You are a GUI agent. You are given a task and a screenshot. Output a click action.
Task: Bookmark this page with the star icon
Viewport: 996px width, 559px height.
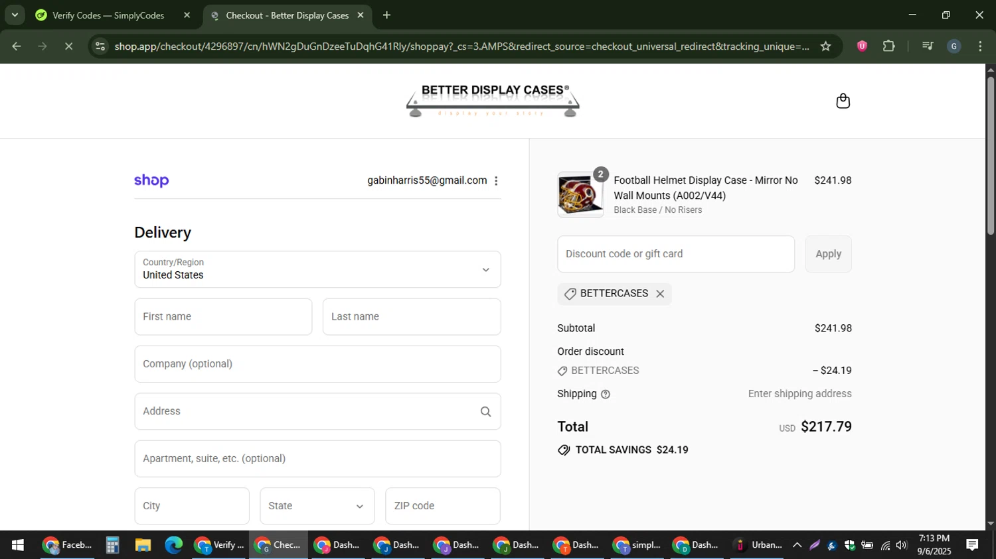[x=825, y=46]
